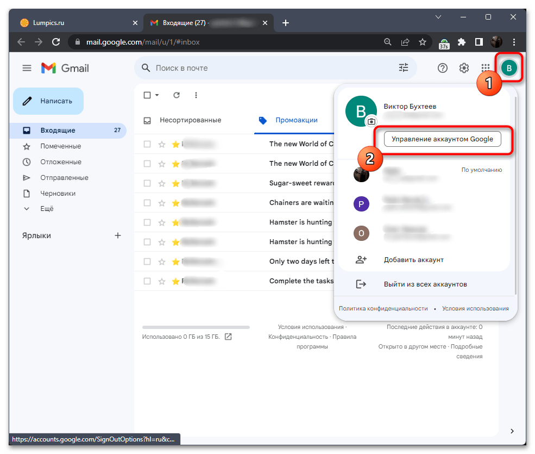Open the three-dot more actions menu

[196, 95]
